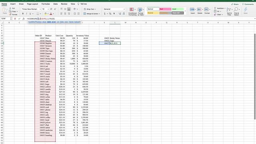Align text left icon
Viewport: 256px width, 144px height.
point(61,14)
